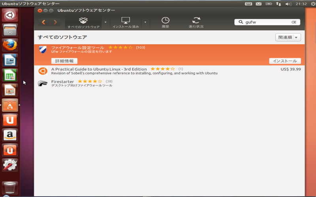Open keyboard input indicator in top panel
The height and width of the screenshot is (197, 316).
(248, 4)
